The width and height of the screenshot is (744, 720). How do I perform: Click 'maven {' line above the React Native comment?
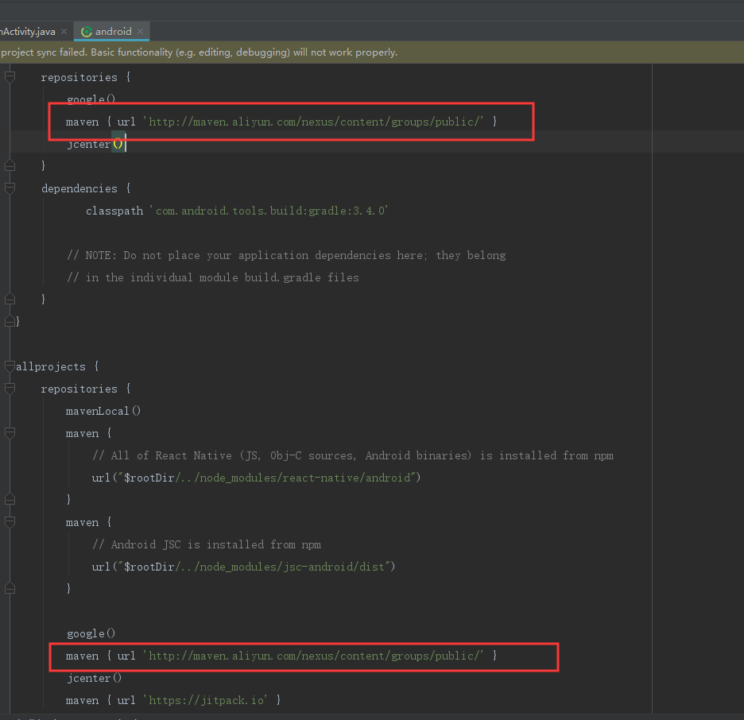(89, 433)
